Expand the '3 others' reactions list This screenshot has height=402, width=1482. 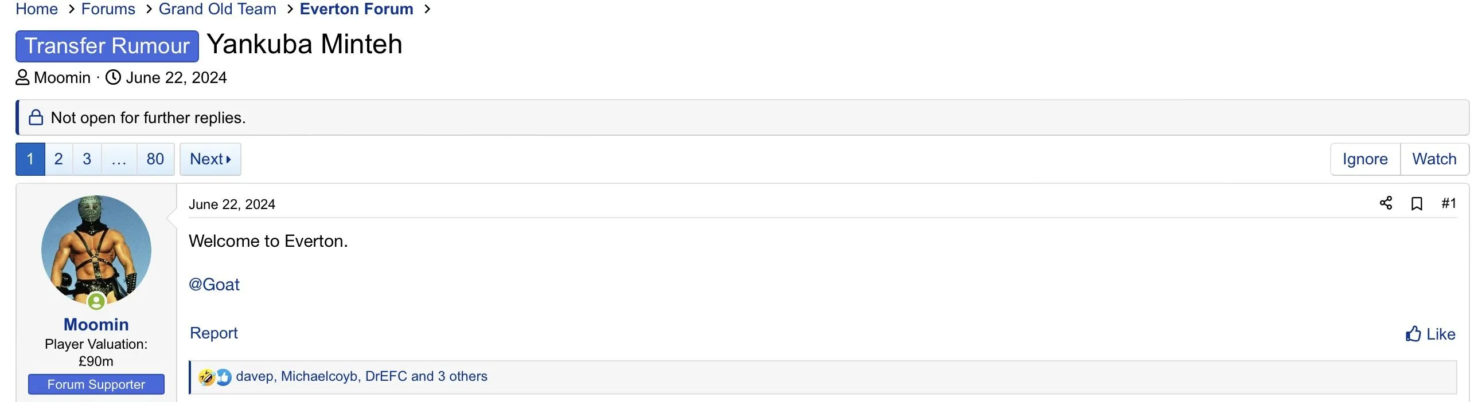462,376
